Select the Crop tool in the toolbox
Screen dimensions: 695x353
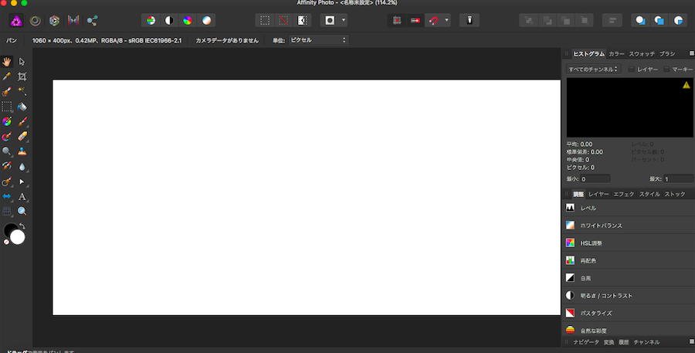coord(22,76)
